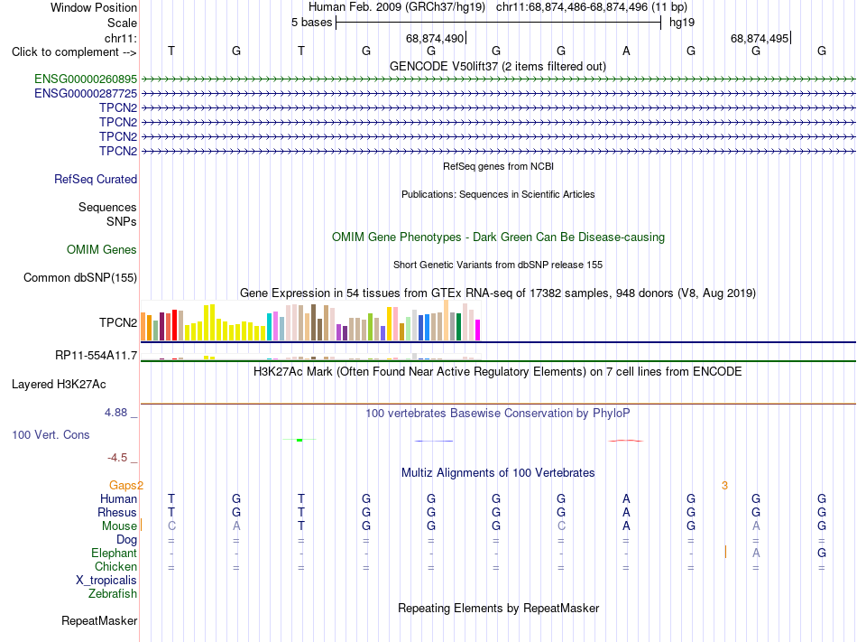
Task: Click the Sequences publications track label
Action: click(x=107, y=208)
